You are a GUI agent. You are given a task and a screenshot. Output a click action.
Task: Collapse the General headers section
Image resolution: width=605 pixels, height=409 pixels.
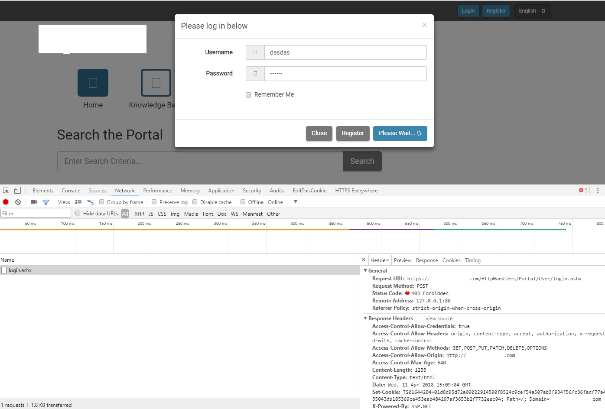(365, 271)
